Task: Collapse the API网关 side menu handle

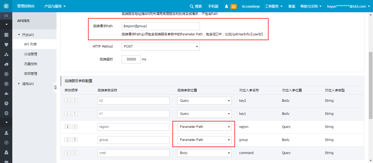Action: [55, 87]
